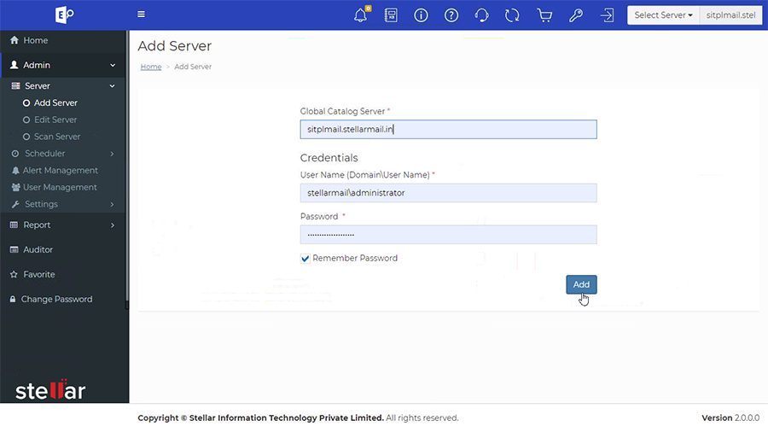Click the Add button
This screenshot has width=768, height=432.
click(x=581, y=284)
